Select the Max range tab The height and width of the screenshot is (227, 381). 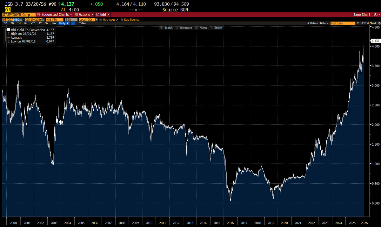tap(54, 23)
